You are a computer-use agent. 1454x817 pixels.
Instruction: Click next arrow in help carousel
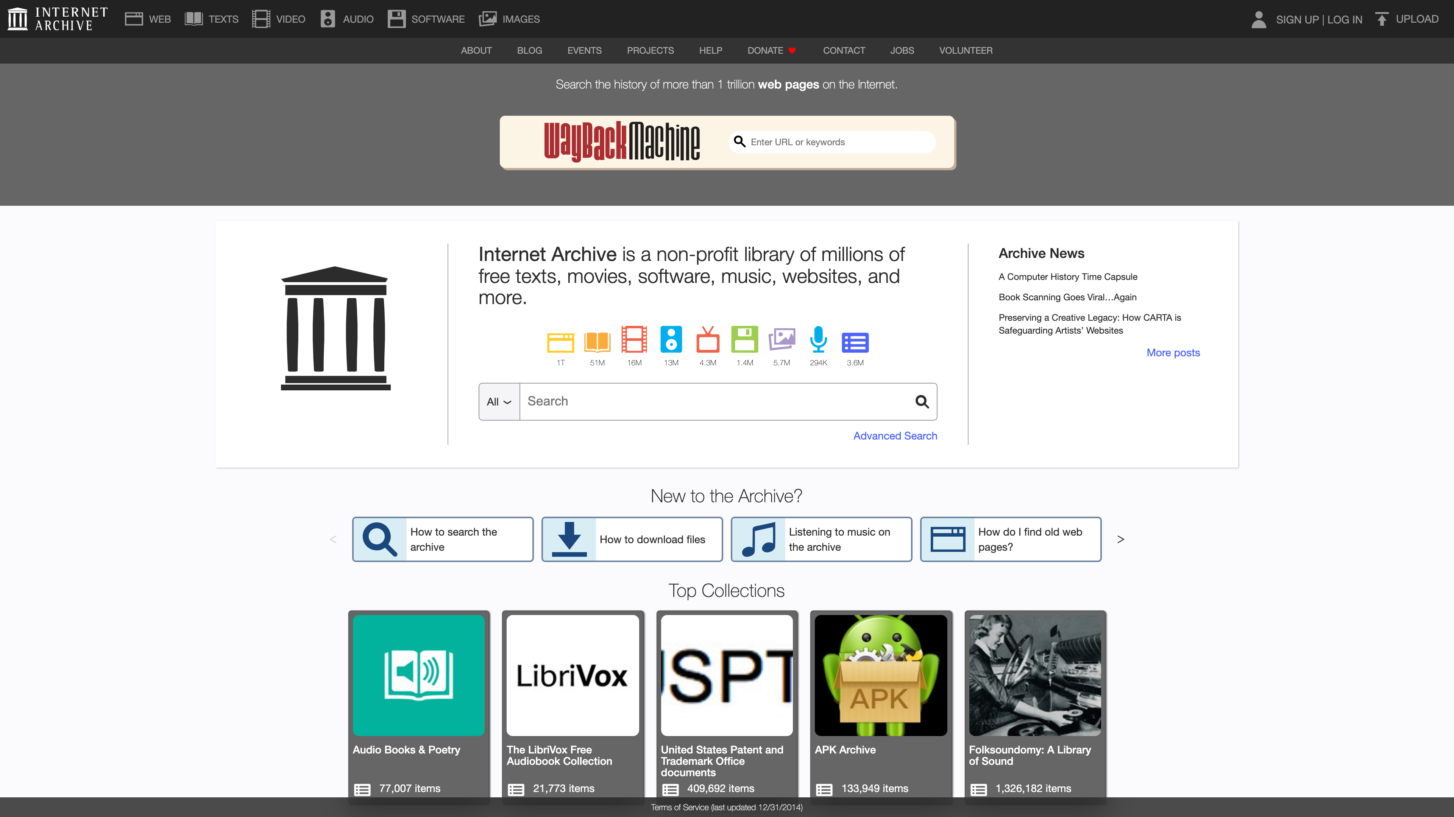pos(1120,540)
